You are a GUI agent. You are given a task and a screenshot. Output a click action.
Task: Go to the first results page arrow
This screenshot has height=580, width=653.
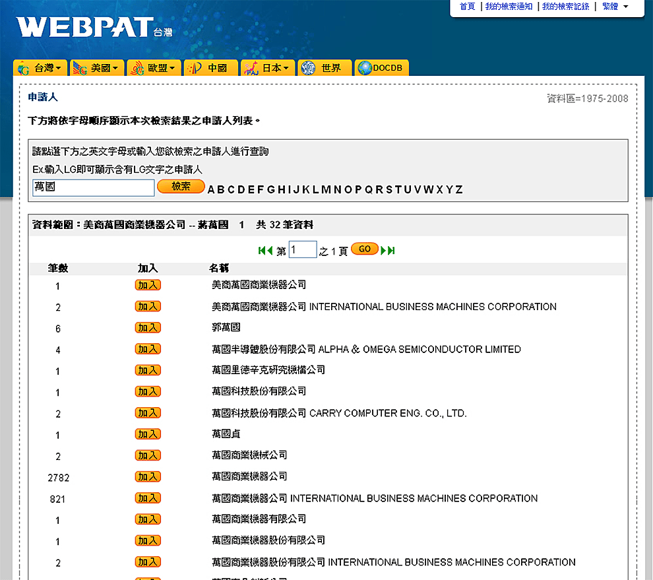262,251
